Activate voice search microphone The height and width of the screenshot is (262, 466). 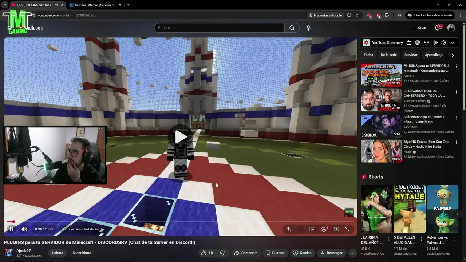pyautogui.click(x=308, y=28)
